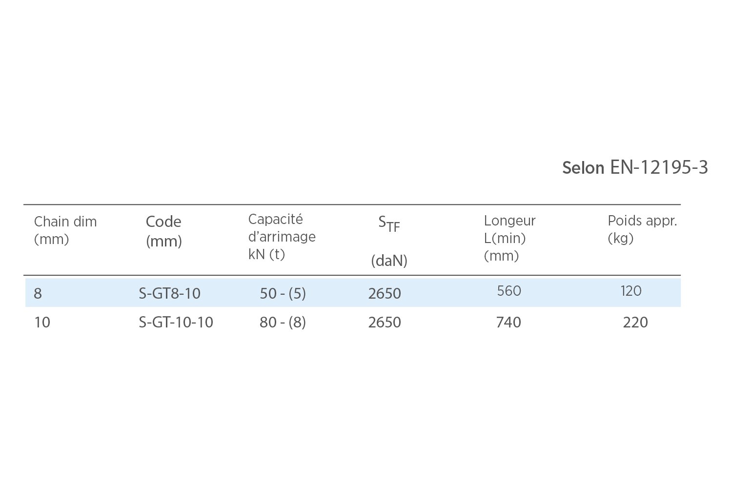732x488 pixels.
Task: Select the '50 - (5)' capacity value
Action: [283, 293]
